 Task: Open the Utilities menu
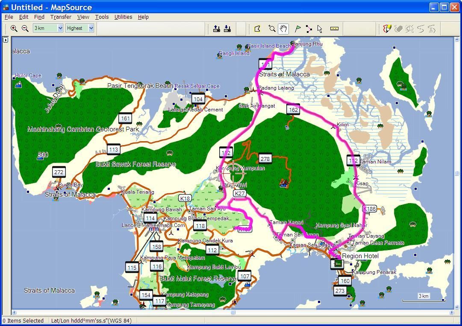(x=123, y=17)
